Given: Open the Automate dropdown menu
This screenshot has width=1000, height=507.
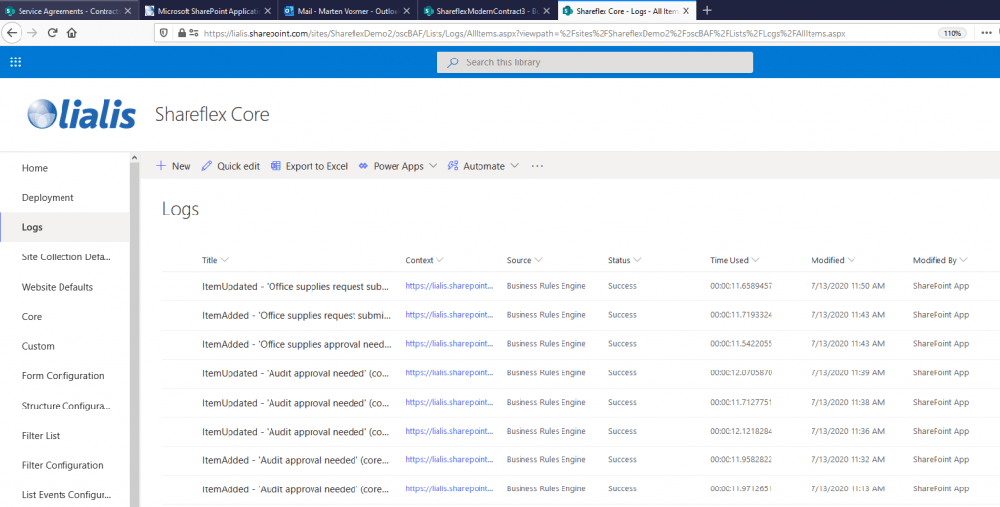Looking at the screenshot, I should click(482, 166).
